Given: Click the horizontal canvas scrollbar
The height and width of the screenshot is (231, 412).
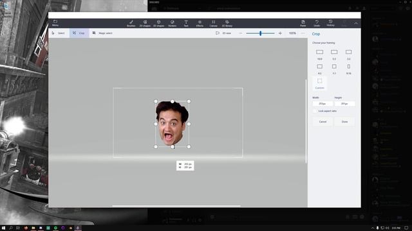Looking at the screenshot, I should [176, 206].
